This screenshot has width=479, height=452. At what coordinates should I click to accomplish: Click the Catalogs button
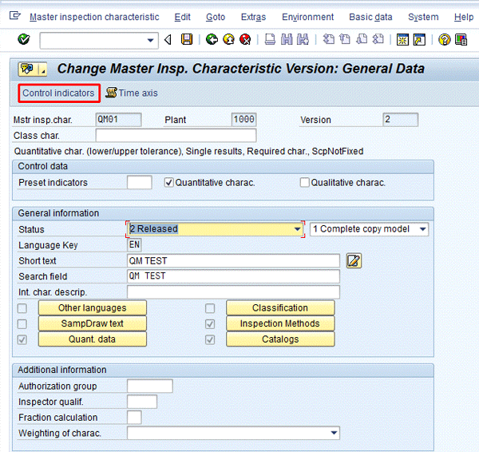click(x=280, y=339)
